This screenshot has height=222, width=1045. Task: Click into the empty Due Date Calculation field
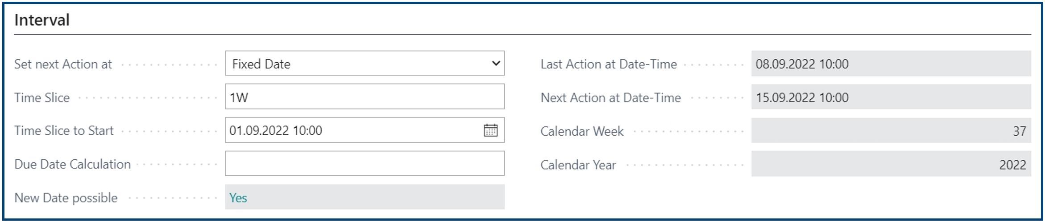click(x=365, y=163)
